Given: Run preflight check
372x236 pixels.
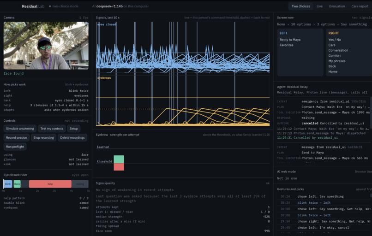Looking at the screenshot, I should (x=15, y=147).
